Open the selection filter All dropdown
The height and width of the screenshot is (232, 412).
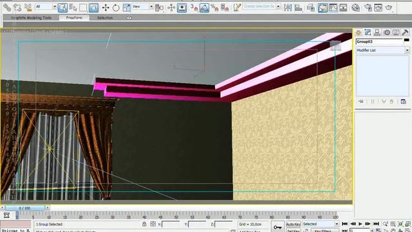point(46,6)
